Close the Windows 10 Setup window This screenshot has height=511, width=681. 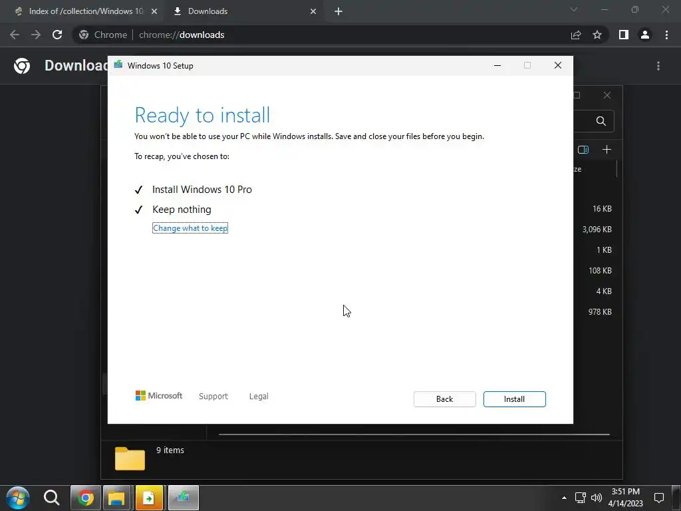coord(558,65)
